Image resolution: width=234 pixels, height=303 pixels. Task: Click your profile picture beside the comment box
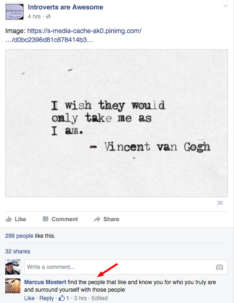tap(13, 267)
